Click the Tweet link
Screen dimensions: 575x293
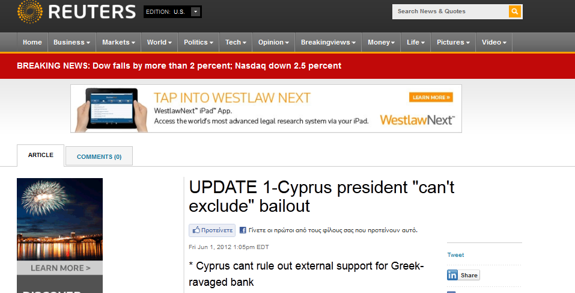455,255
